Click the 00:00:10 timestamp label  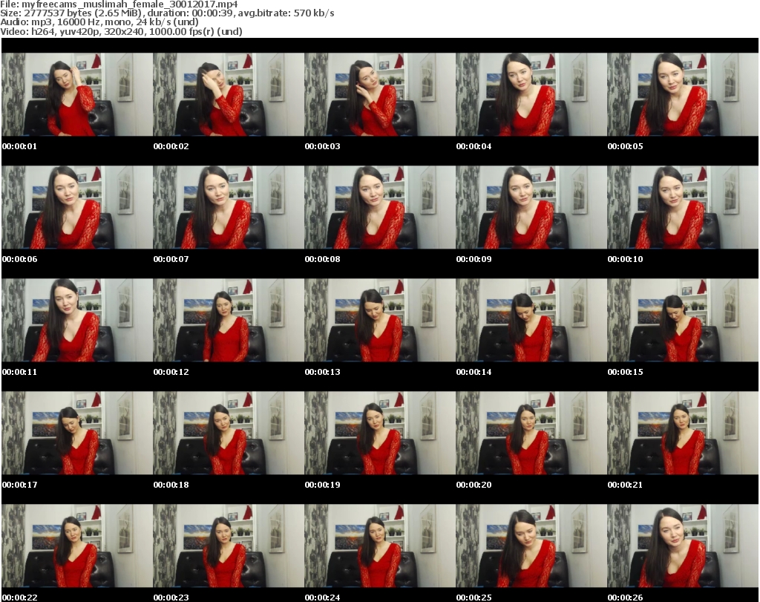tap(625, 259)
